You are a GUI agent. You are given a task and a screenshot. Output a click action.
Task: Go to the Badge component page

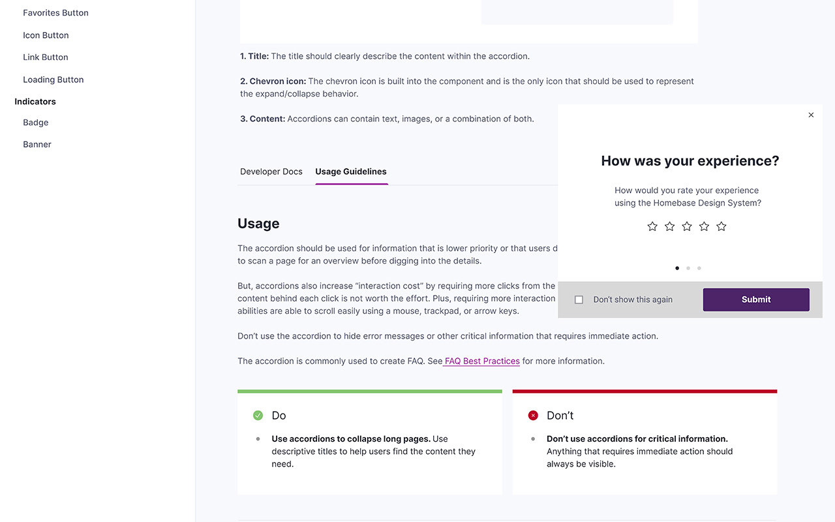point(36,123)
